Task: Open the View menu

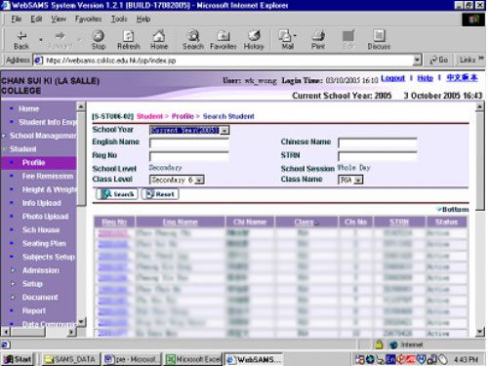Action: (59, 20)
